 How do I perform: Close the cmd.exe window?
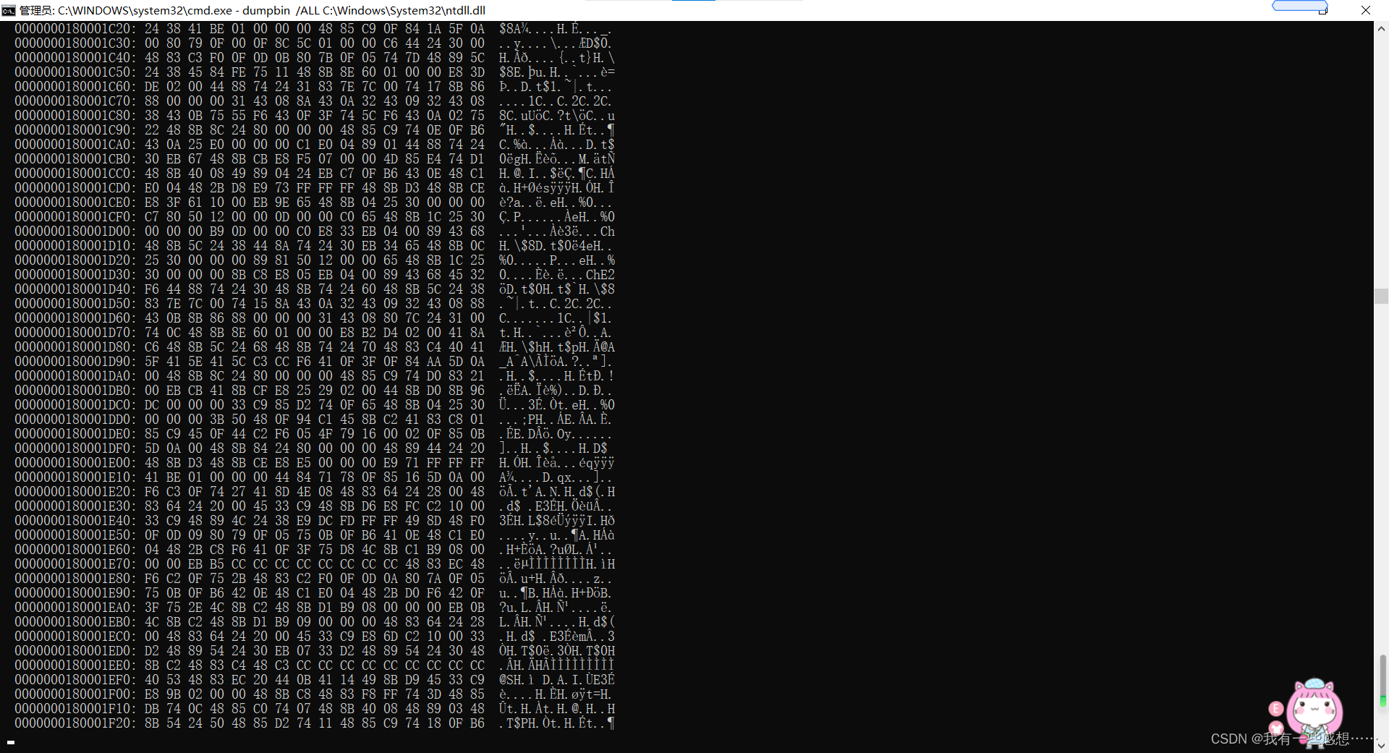(x=1366, y=10)
